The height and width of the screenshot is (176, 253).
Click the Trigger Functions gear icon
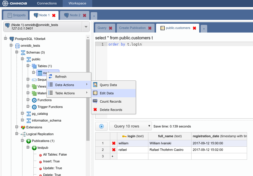(34, 107)
